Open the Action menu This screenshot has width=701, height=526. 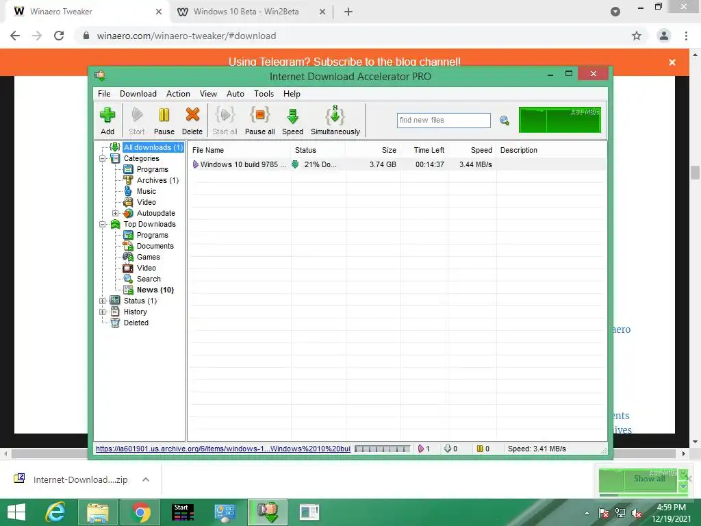178,94
